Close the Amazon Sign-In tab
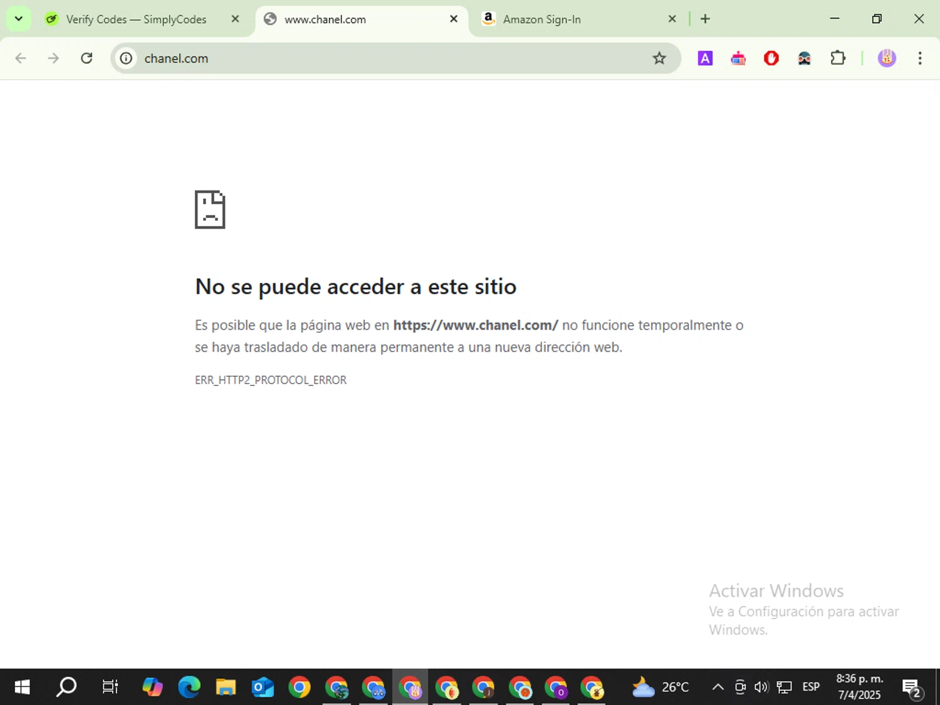940x705 pixels. pyautogui.click(x=672, y=19)
